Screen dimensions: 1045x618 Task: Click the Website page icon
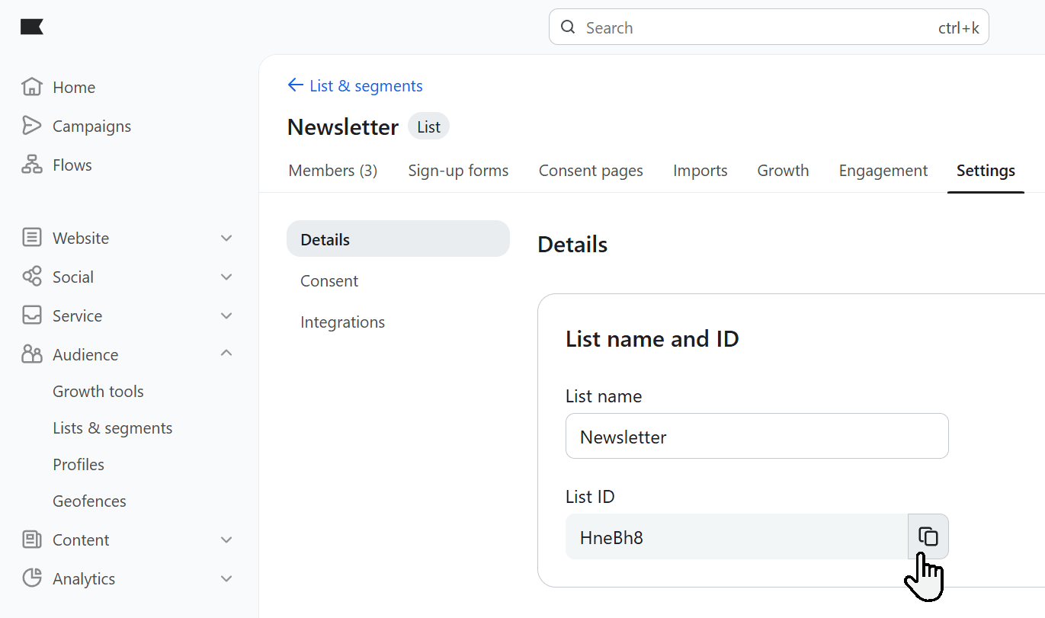point(31,238)
